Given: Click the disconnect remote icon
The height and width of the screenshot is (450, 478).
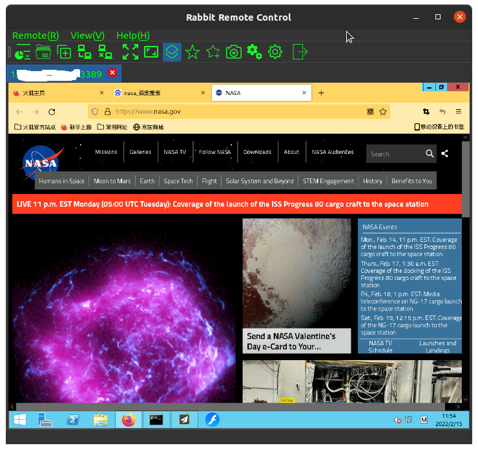Looking at the screenshot, I should point(105,52).
